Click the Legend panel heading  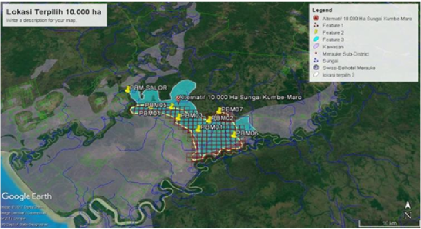tap(321, 10)
